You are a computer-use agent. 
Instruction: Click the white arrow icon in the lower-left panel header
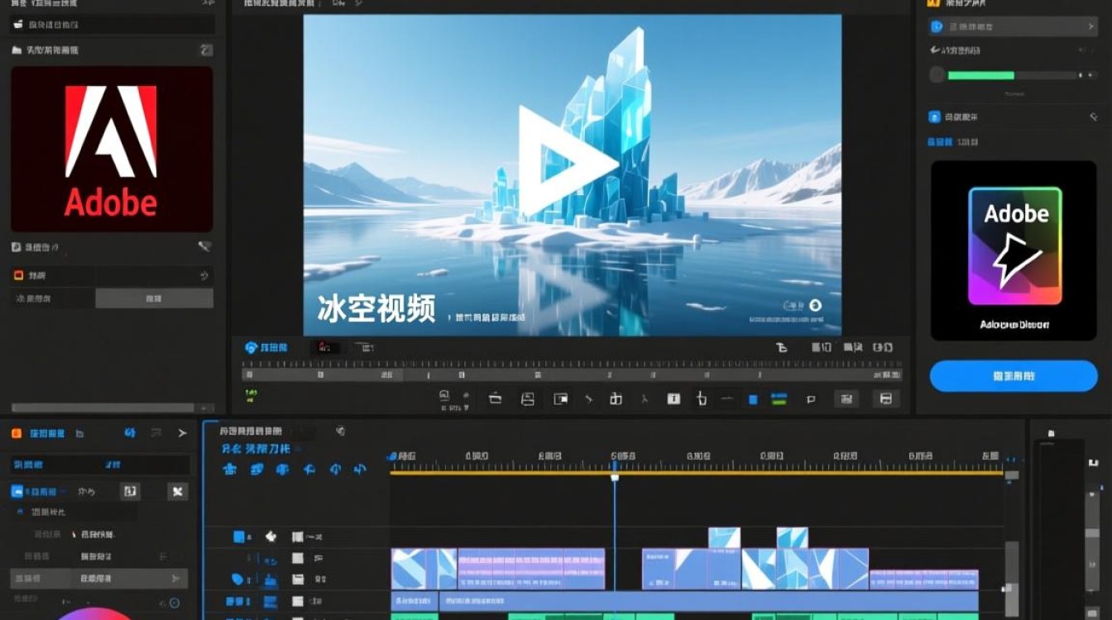pos(182,433)
